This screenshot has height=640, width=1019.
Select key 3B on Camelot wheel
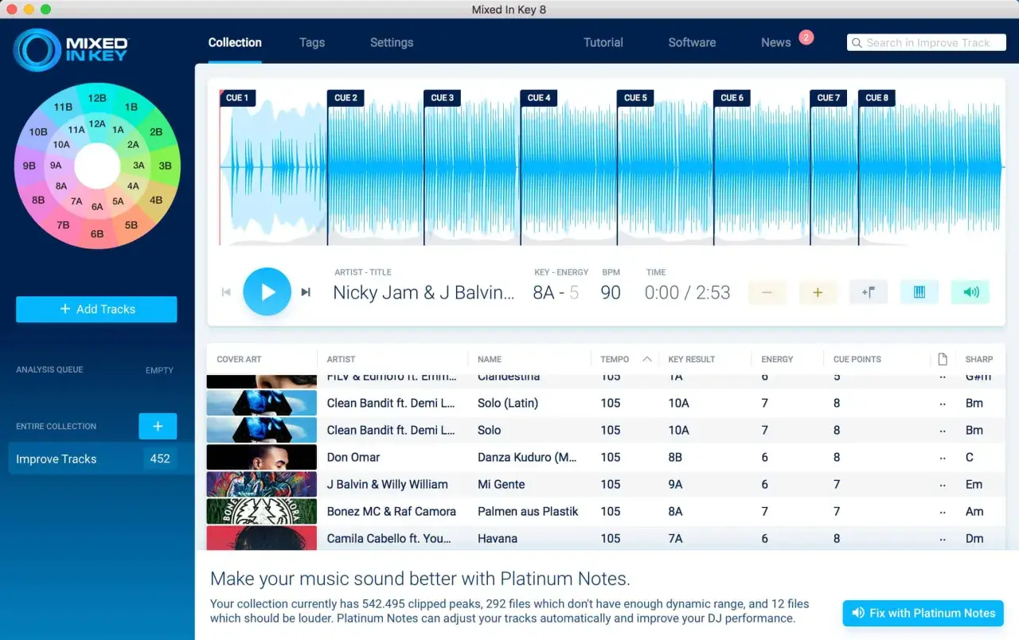click(x=165, y=166)
